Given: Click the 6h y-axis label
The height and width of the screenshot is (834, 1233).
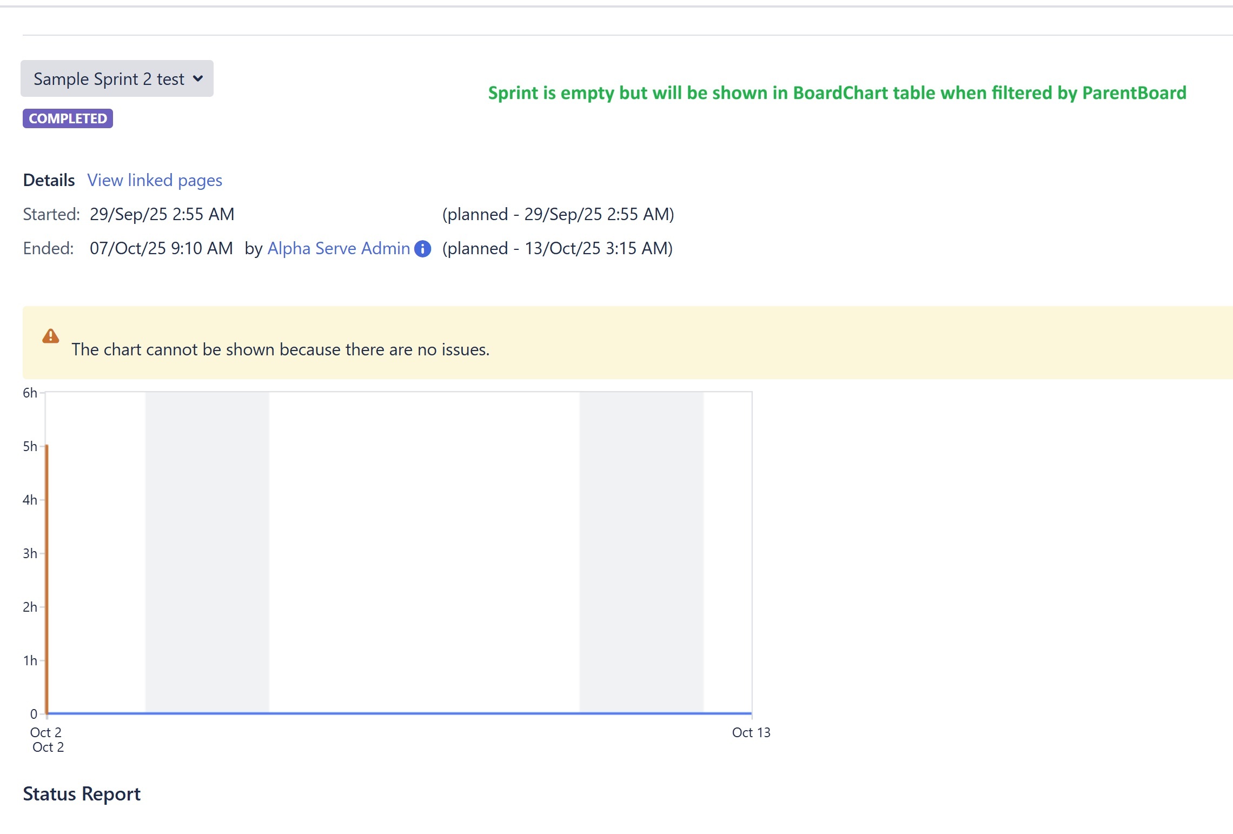Looking at the screenshot, I should pyautogui.click(x=30, y=393).
